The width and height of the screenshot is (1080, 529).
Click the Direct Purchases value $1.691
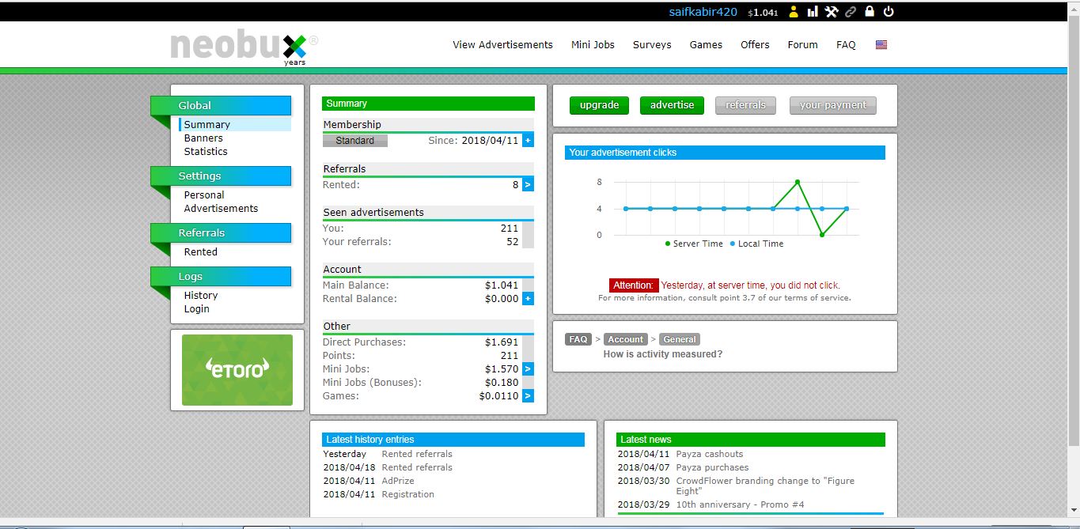pyautogui.click(x=502, y=342)
